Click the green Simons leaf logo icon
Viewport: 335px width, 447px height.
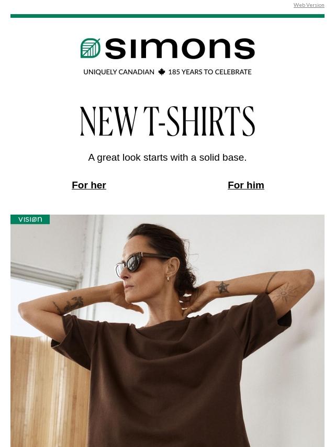(91, 48)
